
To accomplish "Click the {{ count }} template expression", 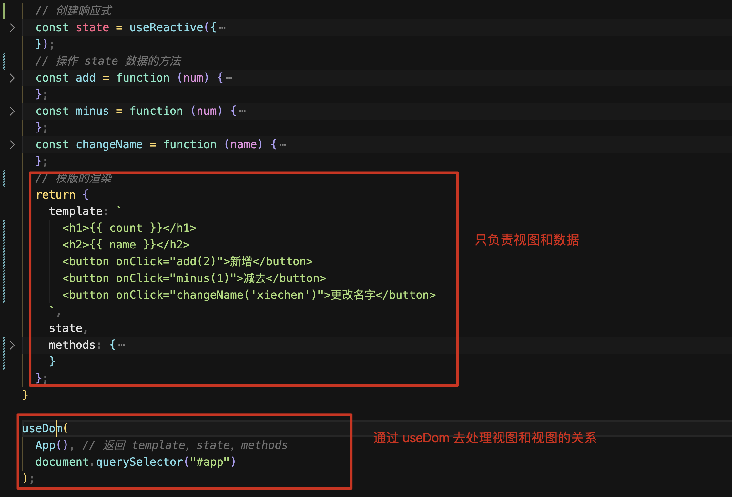I will tap(126, 228).
